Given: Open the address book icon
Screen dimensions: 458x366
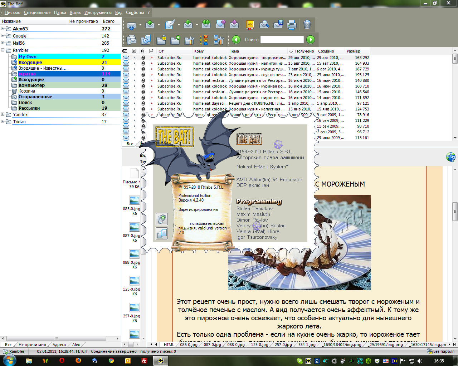Looking at the screenshot, I should (x=250, y=25).
